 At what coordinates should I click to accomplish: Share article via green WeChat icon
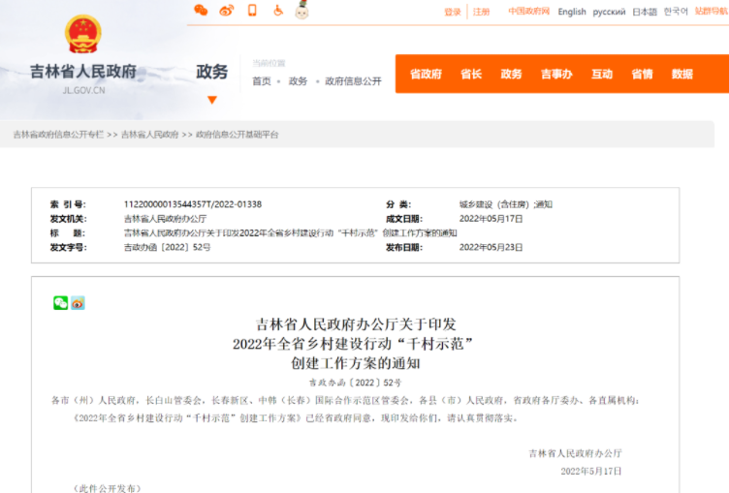[60, 303]
